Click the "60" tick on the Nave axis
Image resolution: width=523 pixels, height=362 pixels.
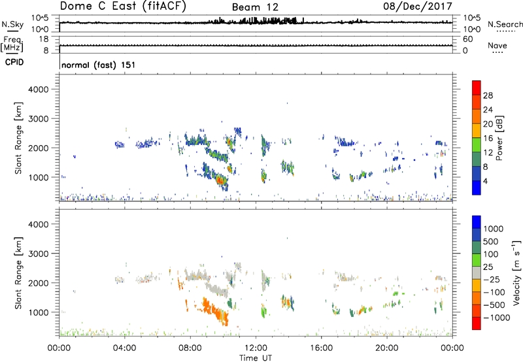tap(467, 39)
